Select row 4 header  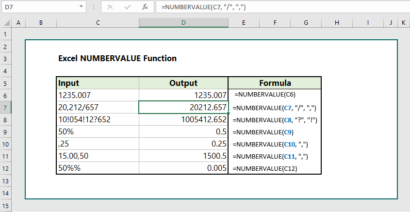pos(6,71)
